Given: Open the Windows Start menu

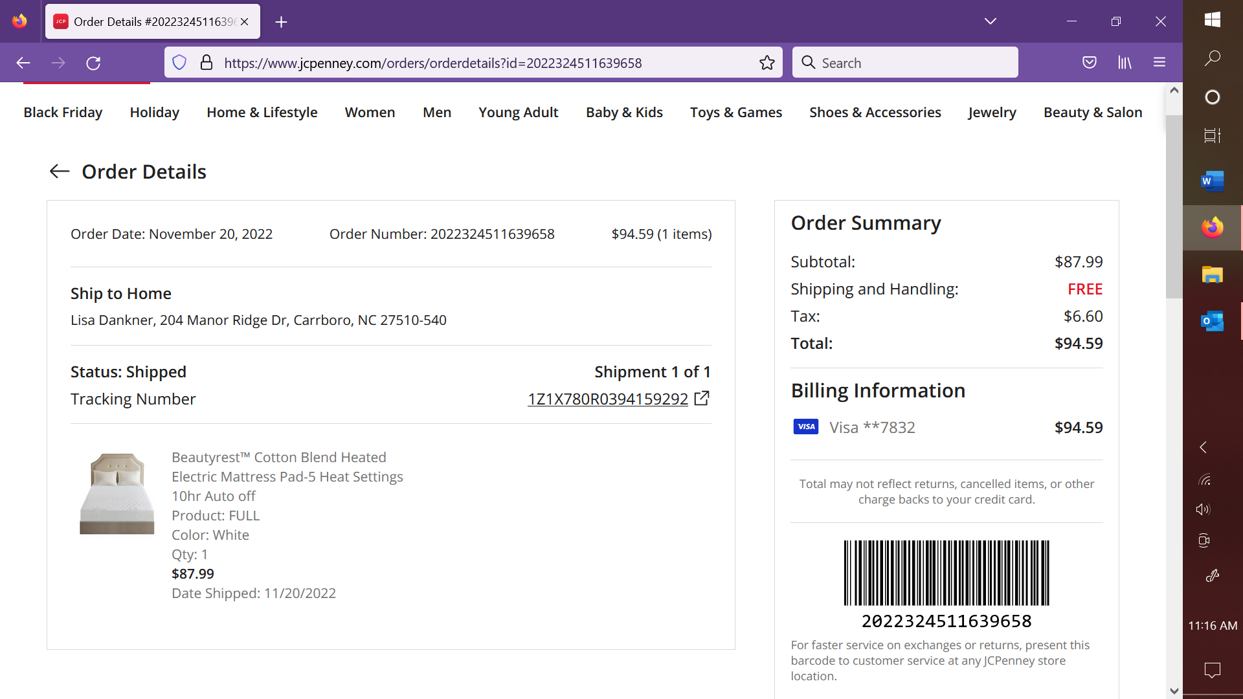Looking at the screenshot, I should (x=1213, y=20).
